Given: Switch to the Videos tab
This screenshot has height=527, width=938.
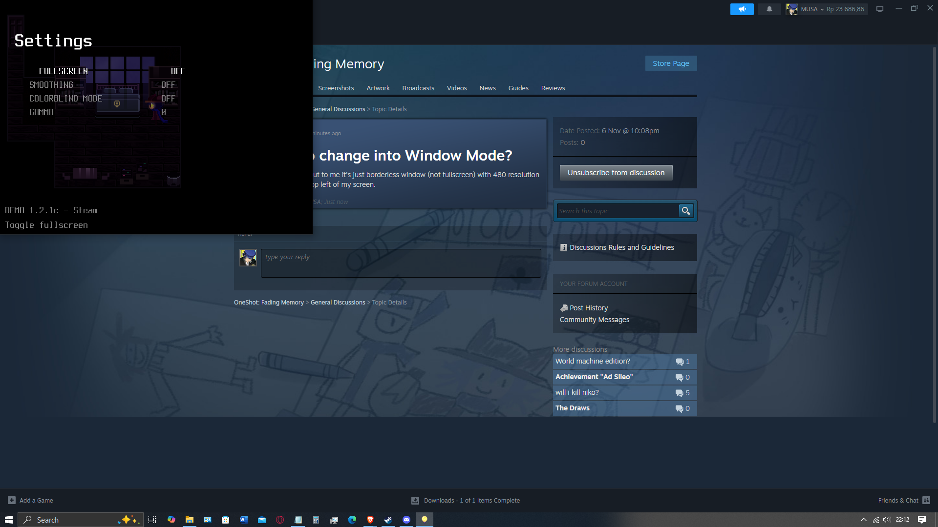Looking at the screenshot, I should click(457, 88).
